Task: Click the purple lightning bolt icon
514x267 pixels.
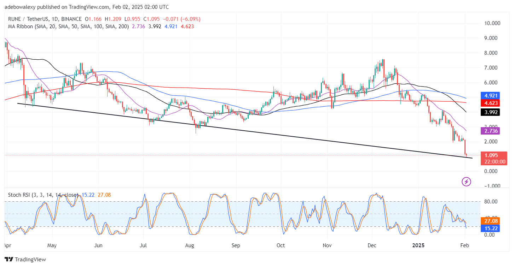Action: coord(467,182)
